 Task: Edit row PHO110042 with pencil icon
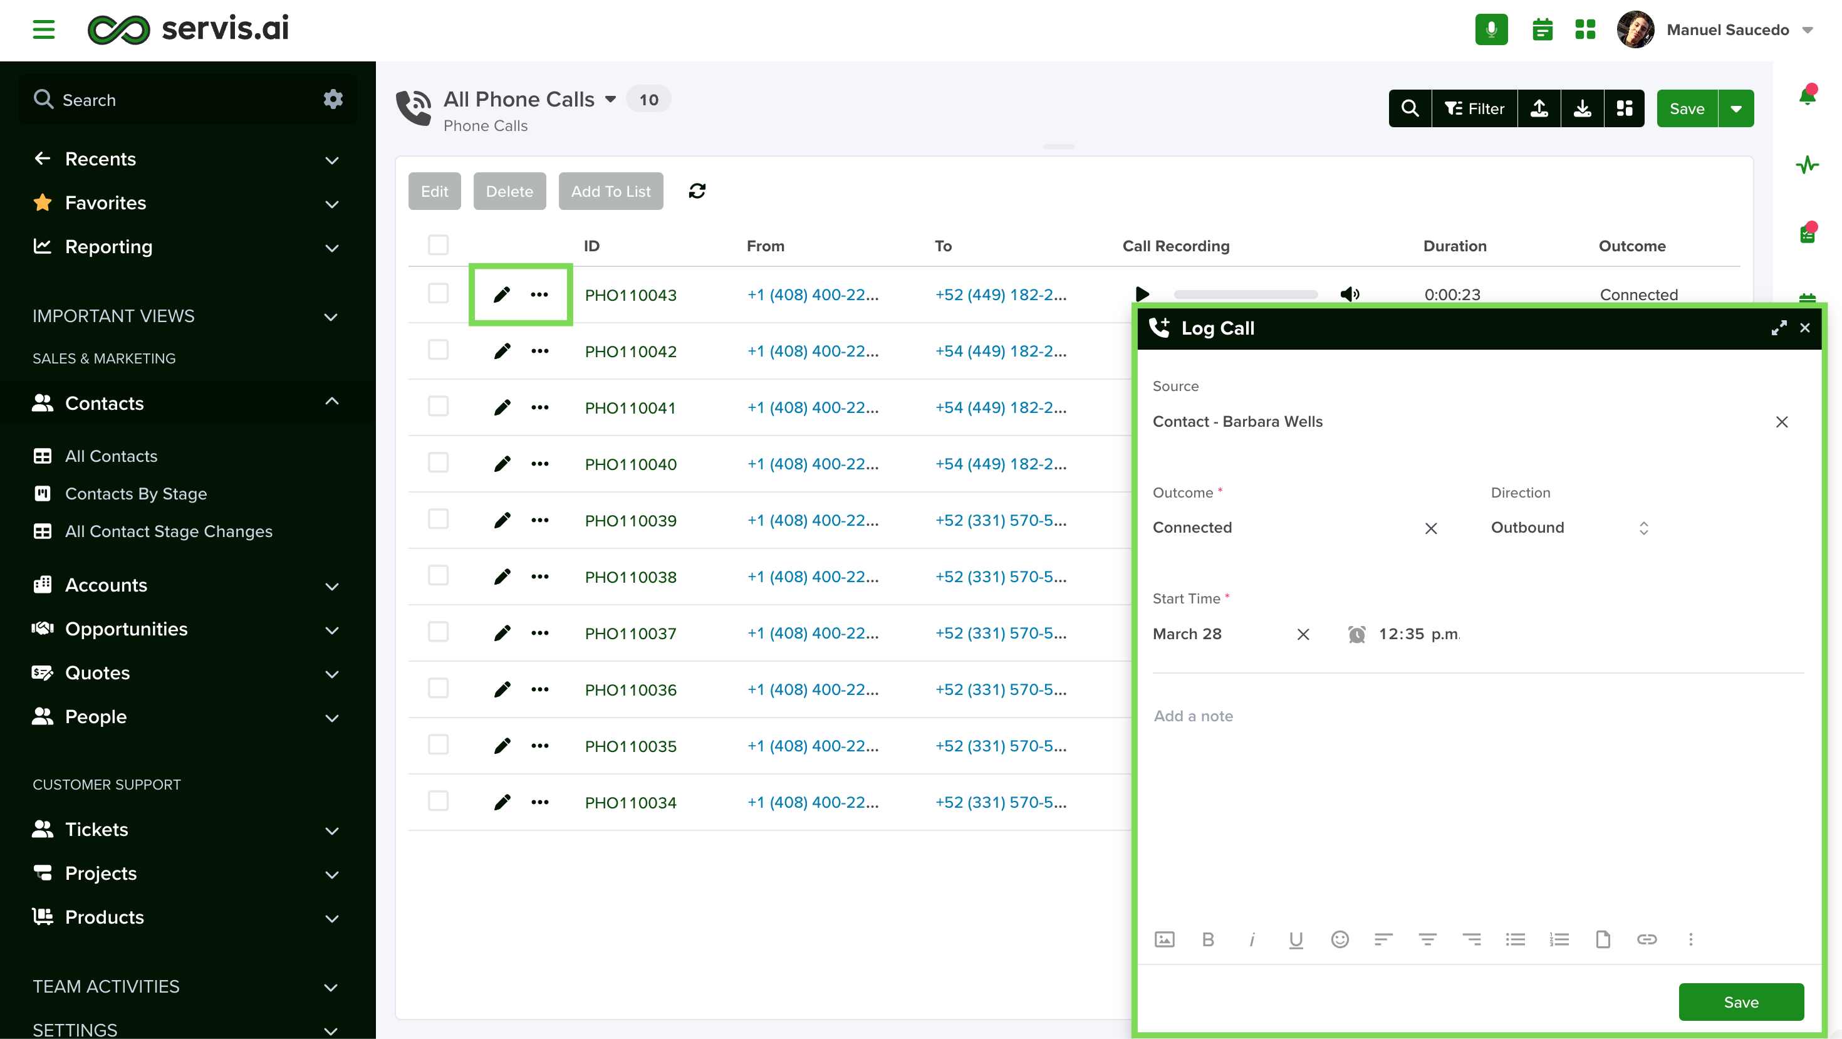tap(502, 351)
